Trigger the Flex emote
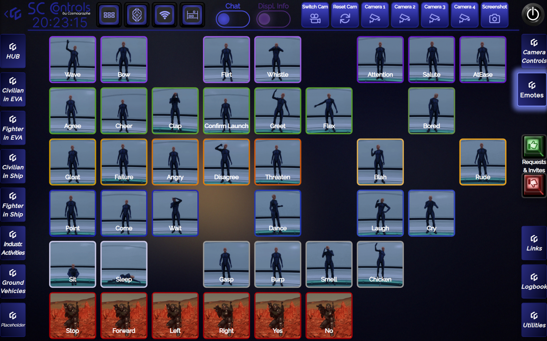Viewport: 547px width, 341px height. tap(329, 111)
